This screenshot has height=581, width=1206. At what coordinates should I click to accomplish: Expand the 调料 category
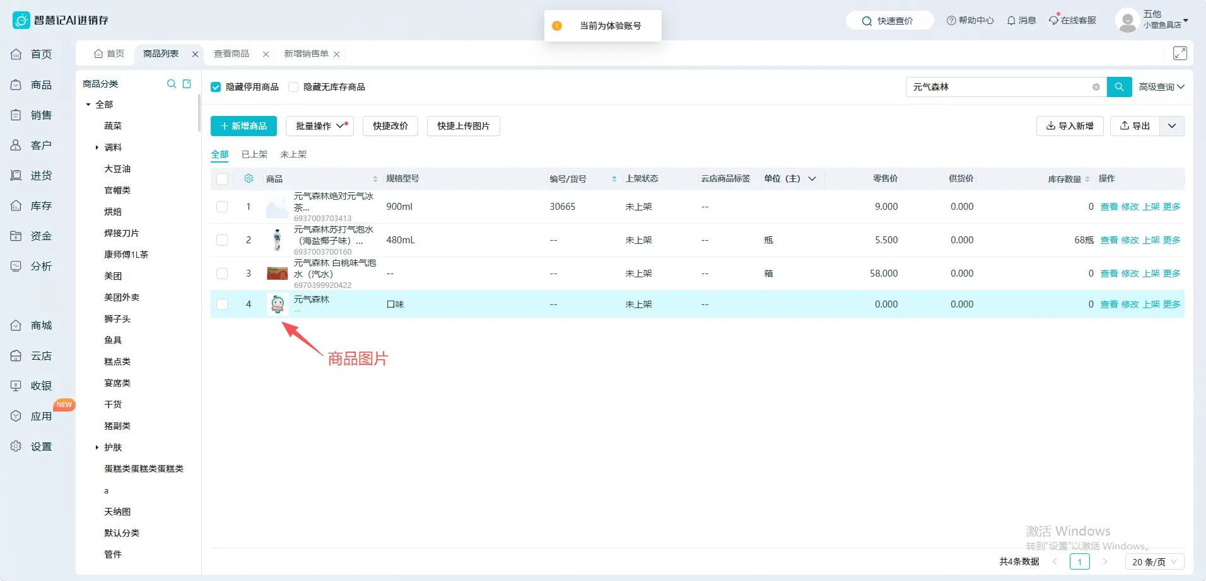97,147
